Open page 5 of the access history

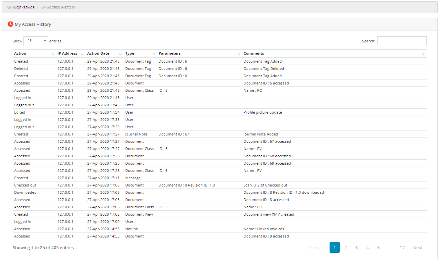point(378,247)
